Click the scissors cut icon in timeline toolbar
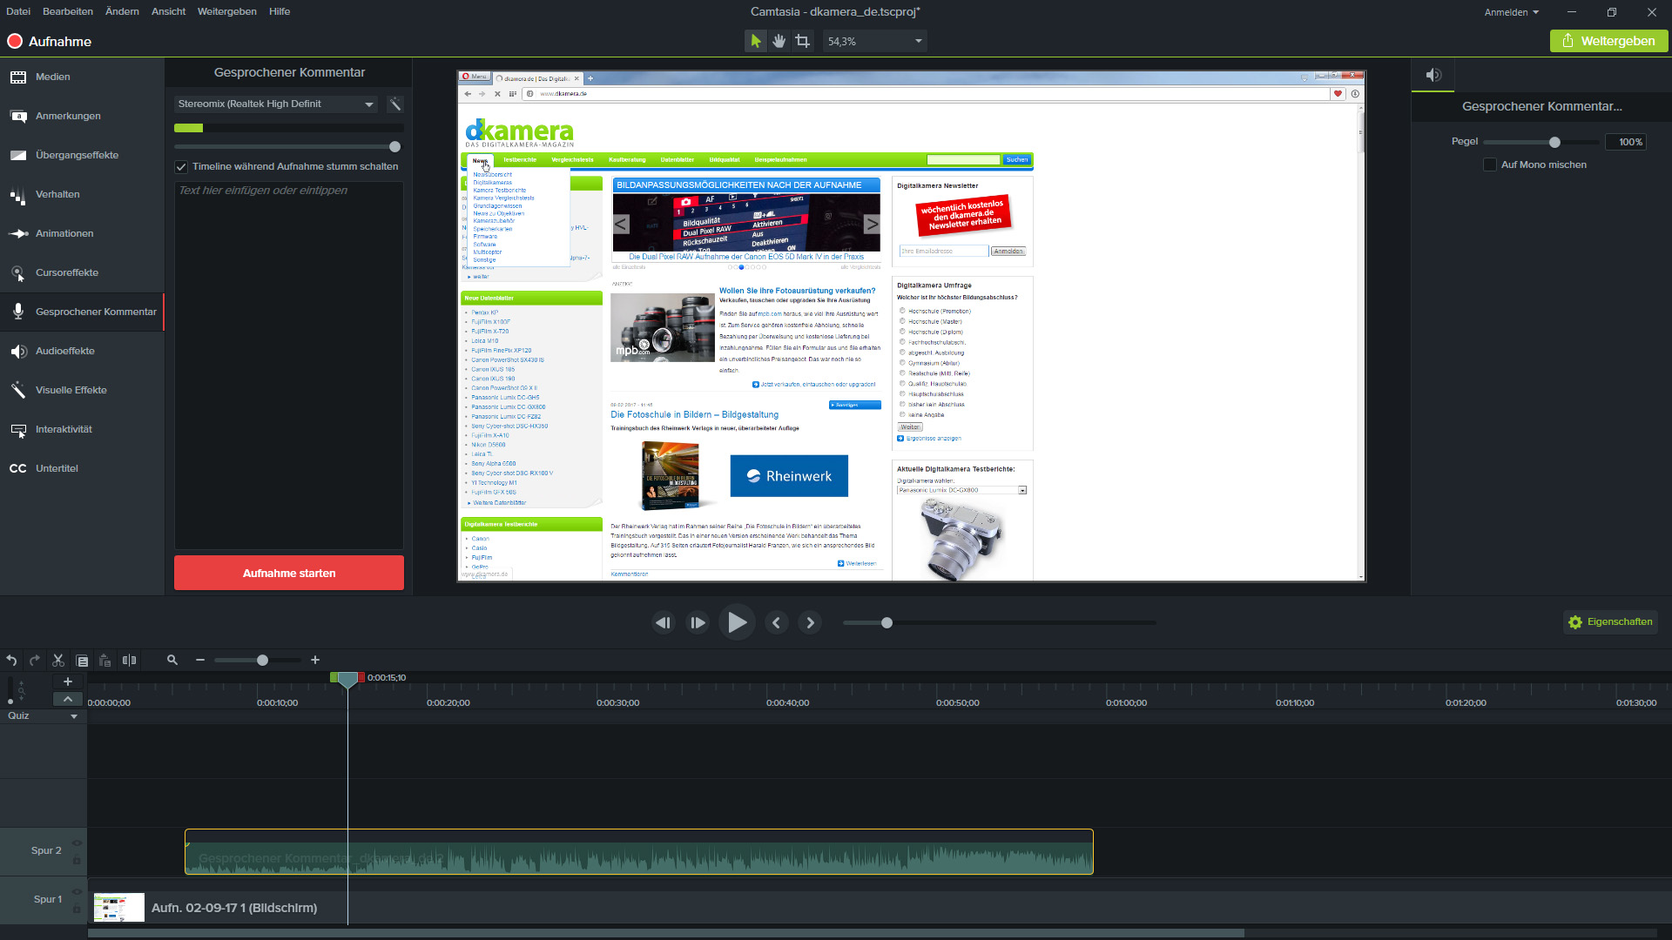This screenshot has height=940, width=1672. (58, 661)
